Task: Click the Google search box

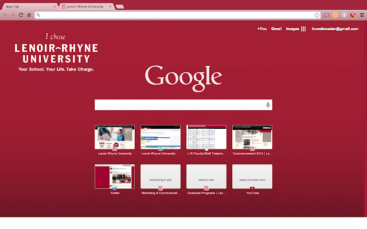Action: pyautogui.click(x=183, y=105)
